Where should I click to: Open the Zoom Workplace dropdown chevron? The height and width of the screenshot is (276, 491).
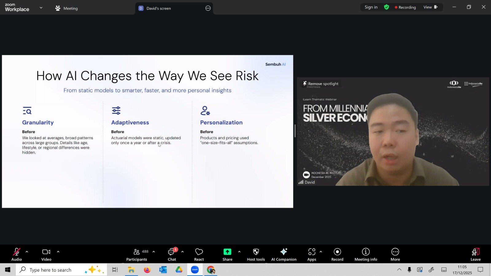[x=41, y=8]
